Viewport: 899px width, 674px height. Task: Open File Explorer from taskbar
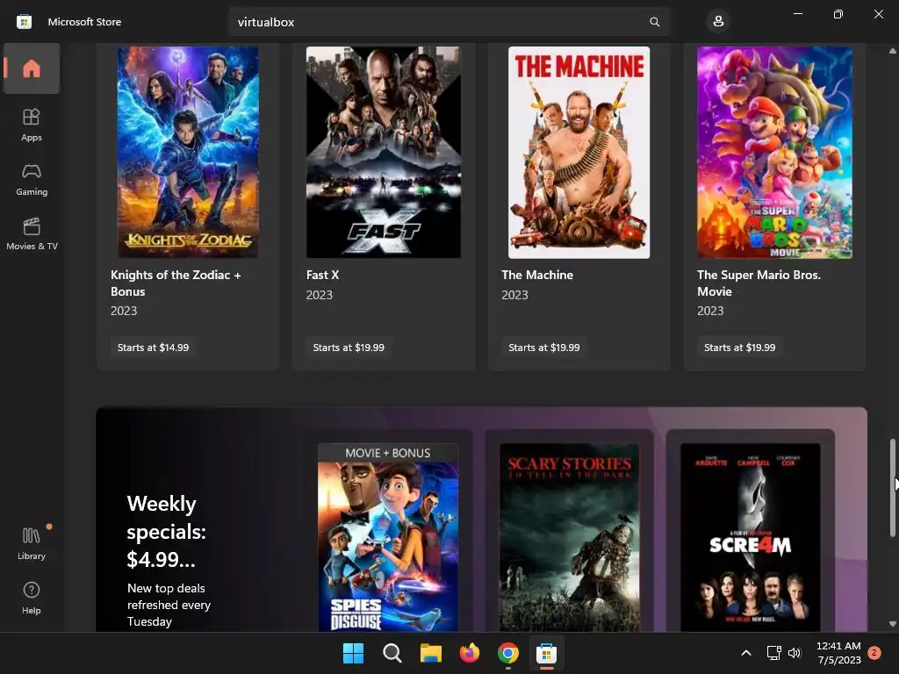point(430,653)
